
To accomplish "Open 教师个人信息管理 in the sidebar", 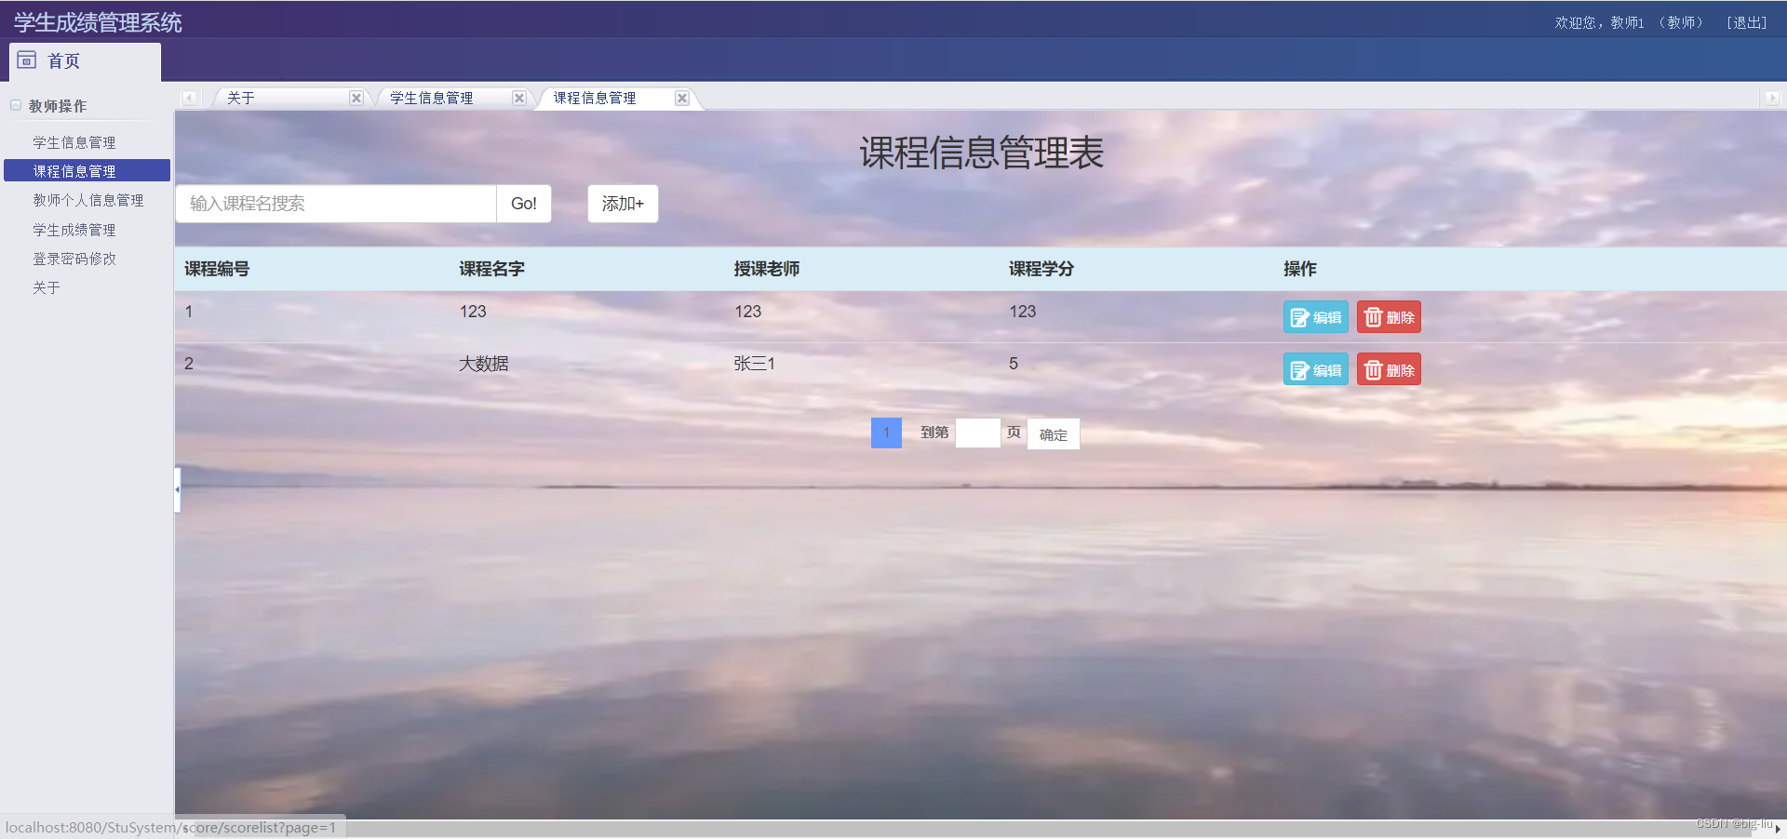I will click(88, 200).
